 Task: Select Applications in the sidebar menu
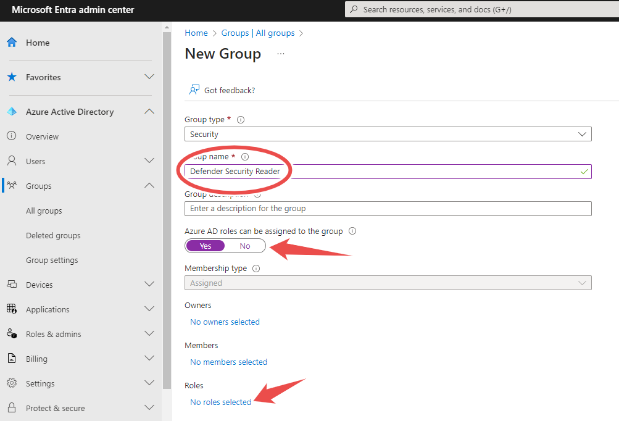pyautogui.click(x=48, y=310)
